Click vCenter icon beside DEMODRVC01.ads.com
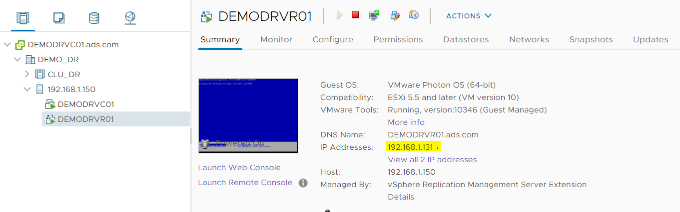The width and height of the screenshot is (680, 212). tap(20, 45)
